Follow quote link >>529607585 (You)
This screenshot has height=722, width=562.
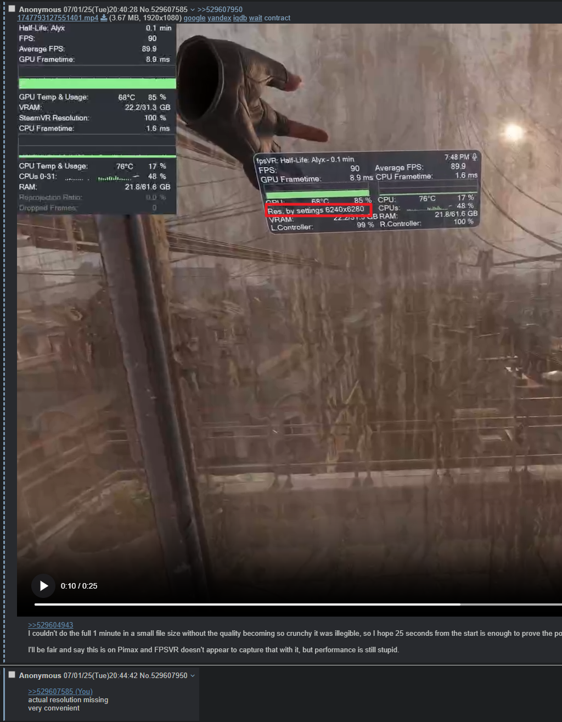(x=60, y=691)
